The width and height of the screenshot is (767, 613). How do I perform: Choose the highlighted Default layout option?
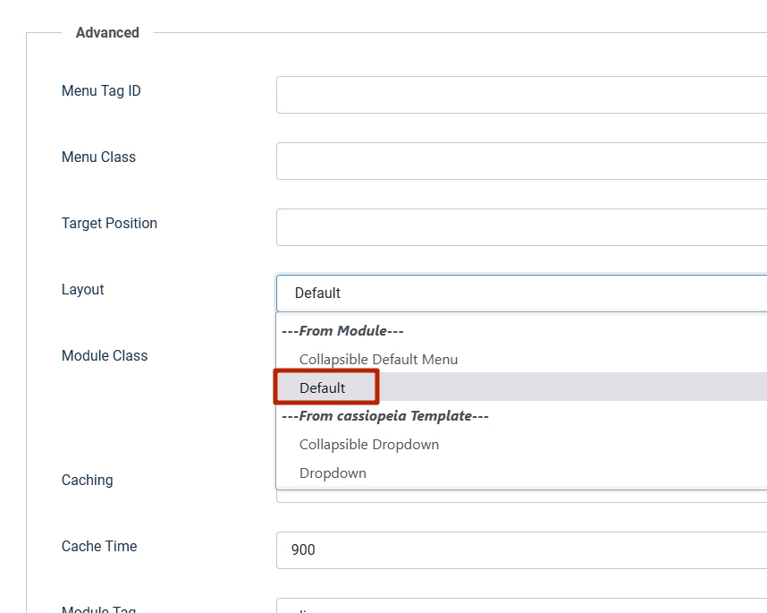(x=323, y=387)
